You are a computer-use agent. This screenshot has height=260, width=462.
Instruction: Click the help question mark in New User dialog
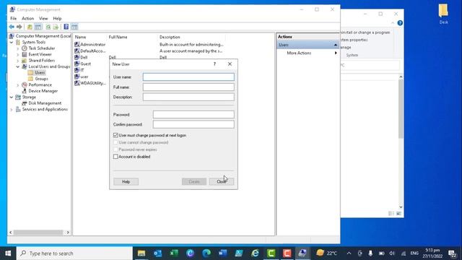point(215,64)
